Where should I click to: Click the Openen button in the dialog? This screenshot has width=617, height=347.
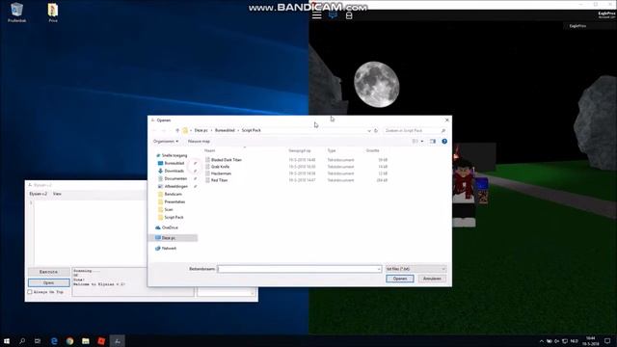pyautogui.click(x=400, y=279)
